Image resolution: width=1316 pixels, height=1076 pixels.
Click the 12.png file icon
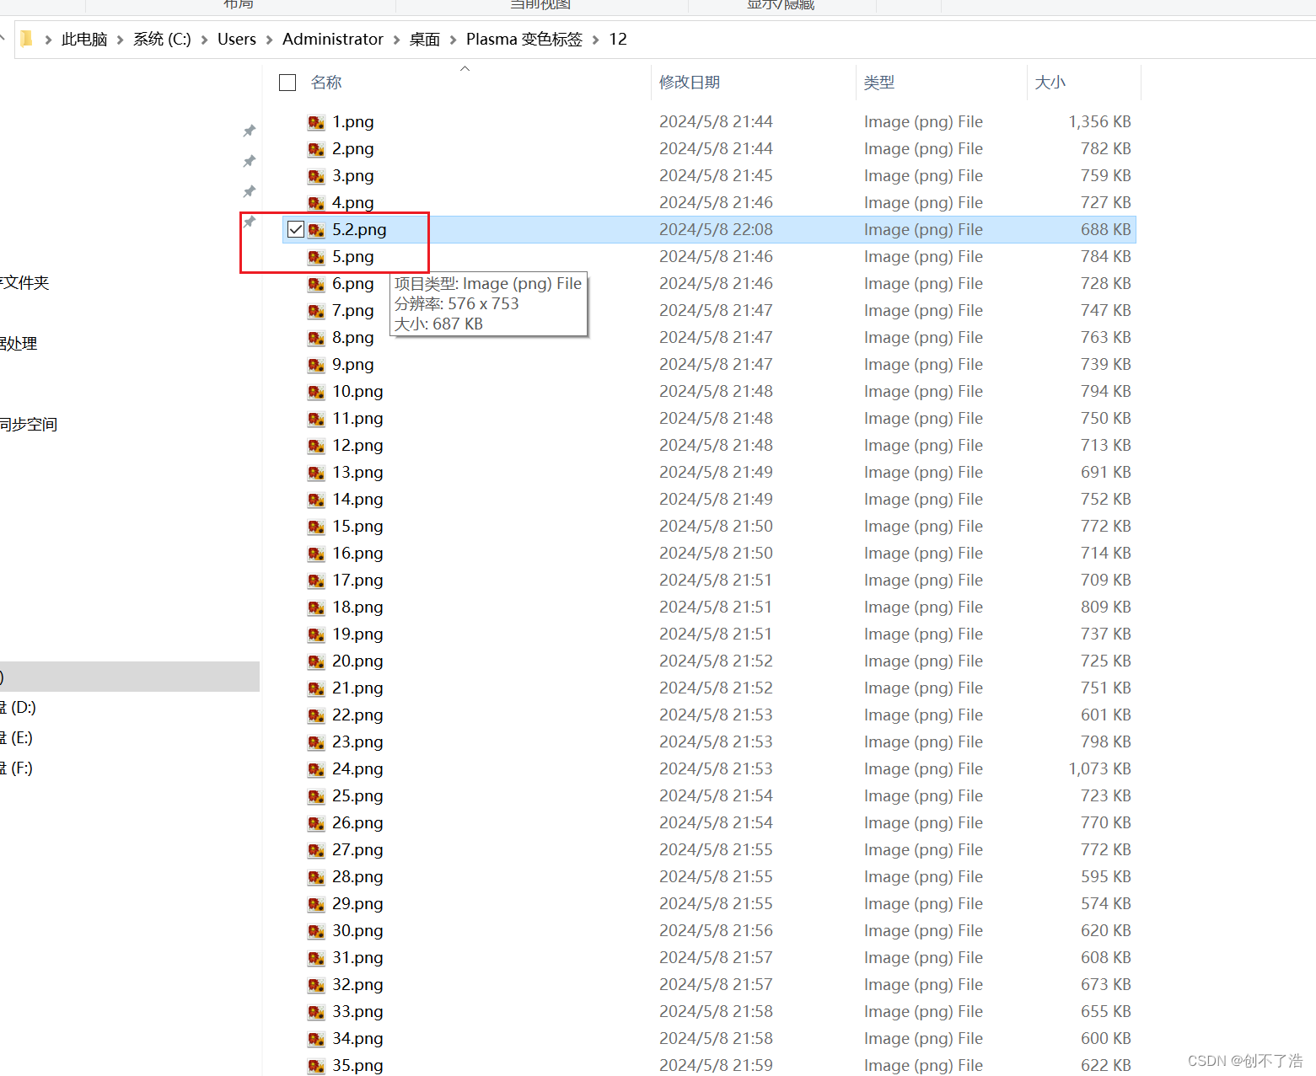316,446
